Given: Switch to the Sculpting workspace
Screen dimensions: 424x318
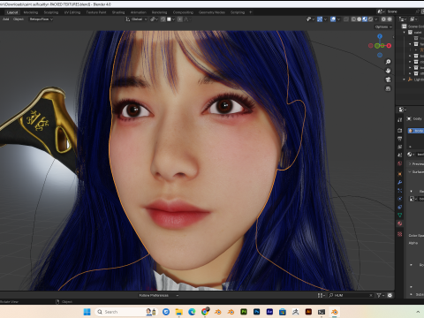Looking at the screenshot, I should click(51, 12).
